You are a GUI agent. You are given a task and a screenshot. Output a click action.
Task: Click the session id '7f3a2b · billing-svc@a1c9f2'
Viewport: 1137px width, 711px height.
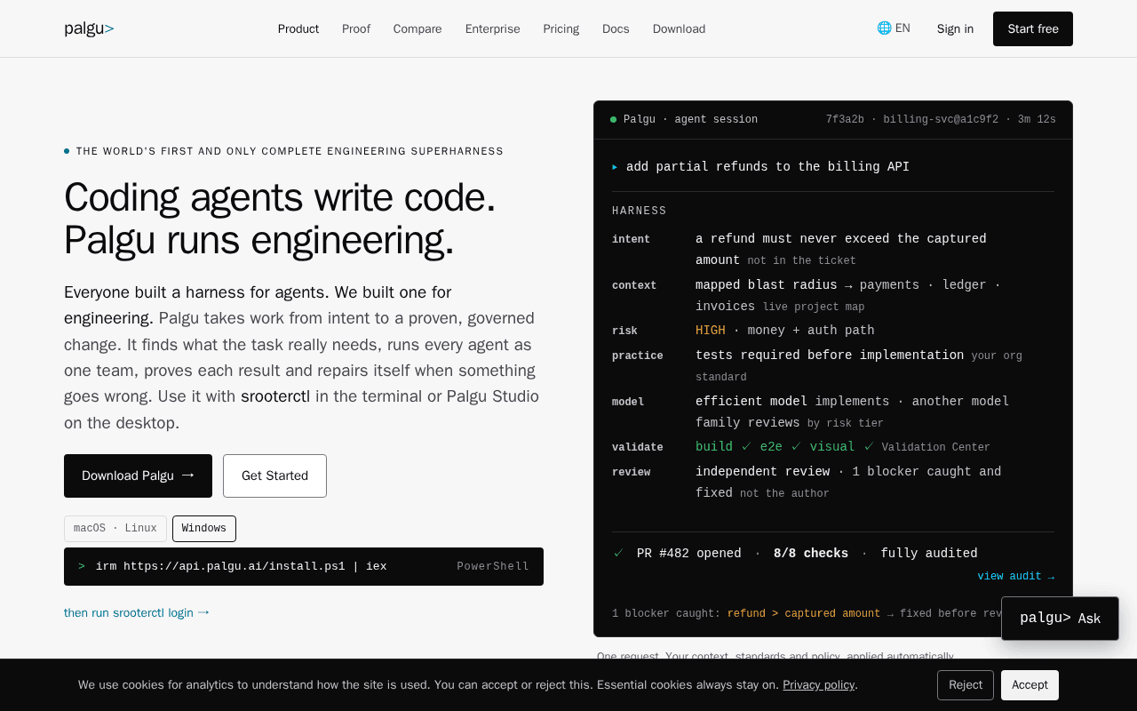coord(912,119)
